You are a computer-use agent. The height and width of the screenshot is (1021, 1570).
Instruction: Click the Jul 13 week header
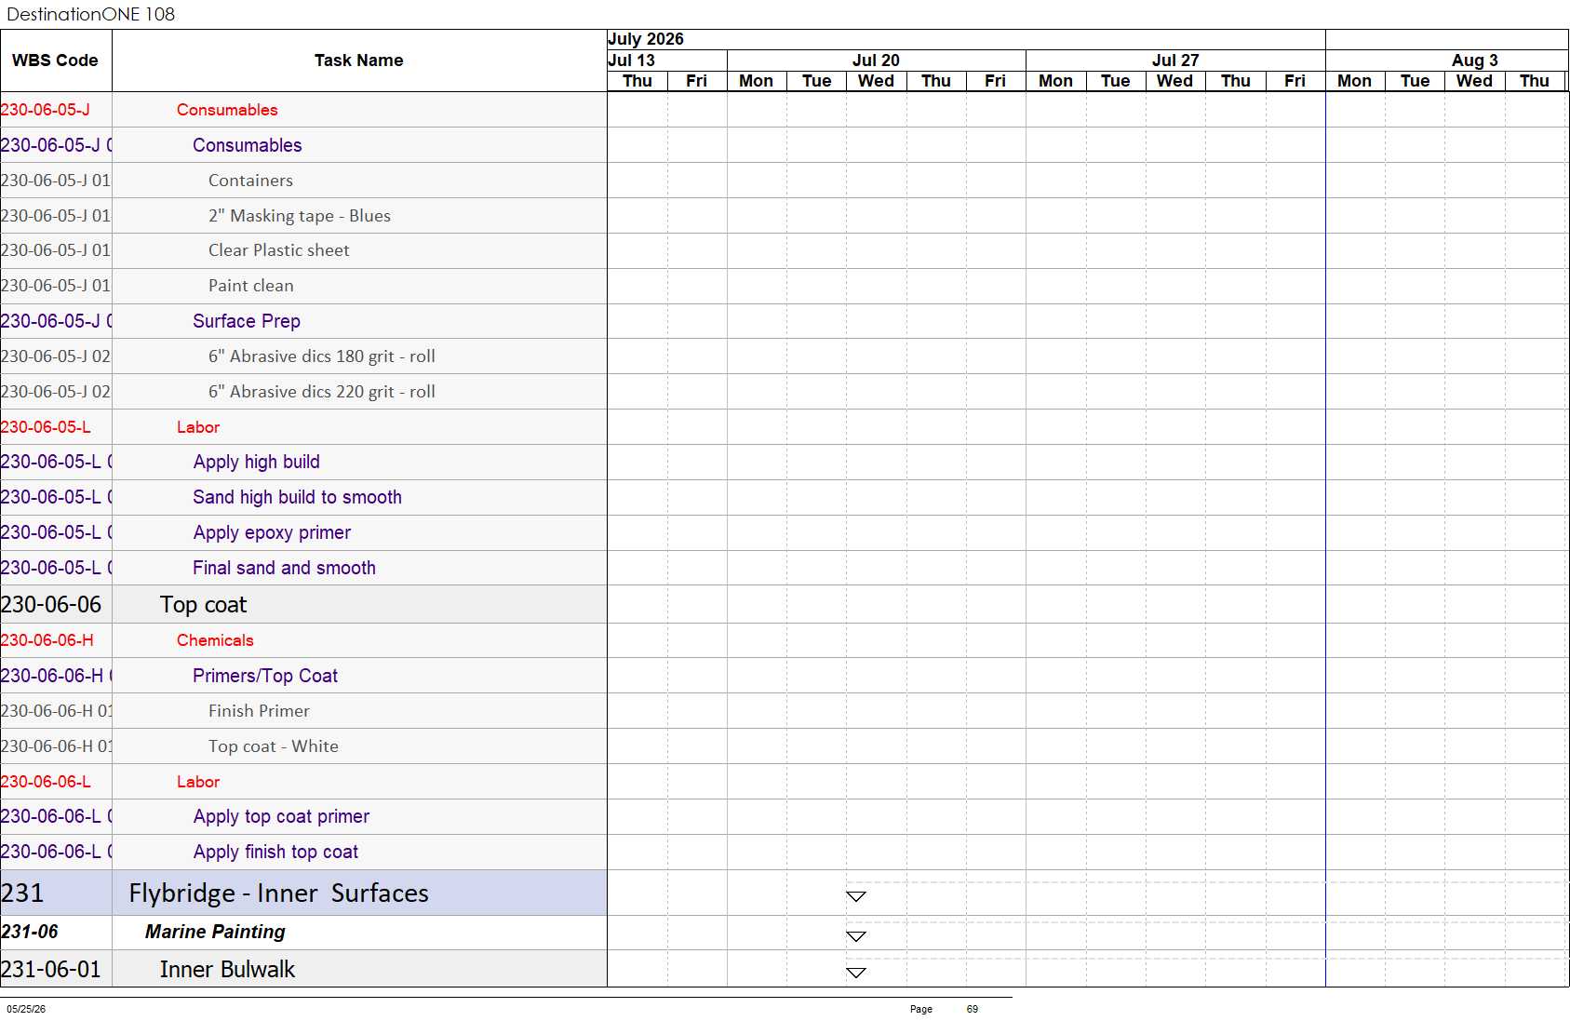pyautogui.click(x=632, y=60)
